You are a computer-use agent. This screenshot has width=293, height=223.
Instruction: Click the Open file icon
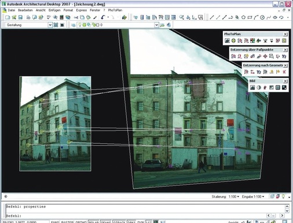(x=14, y=17)
